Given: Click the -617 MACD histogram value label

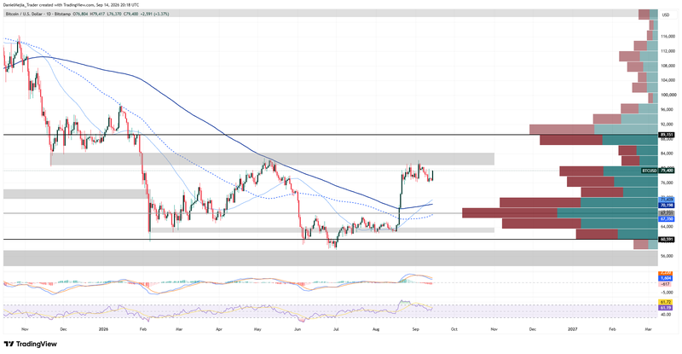Looking at the screenshot, I should coord(666,283).
